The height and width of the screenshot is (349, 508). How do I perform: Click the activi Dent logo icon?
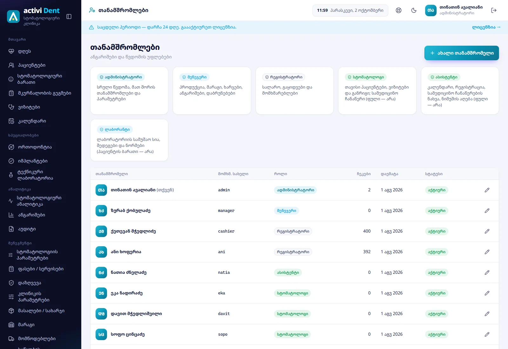pos(13,16)
